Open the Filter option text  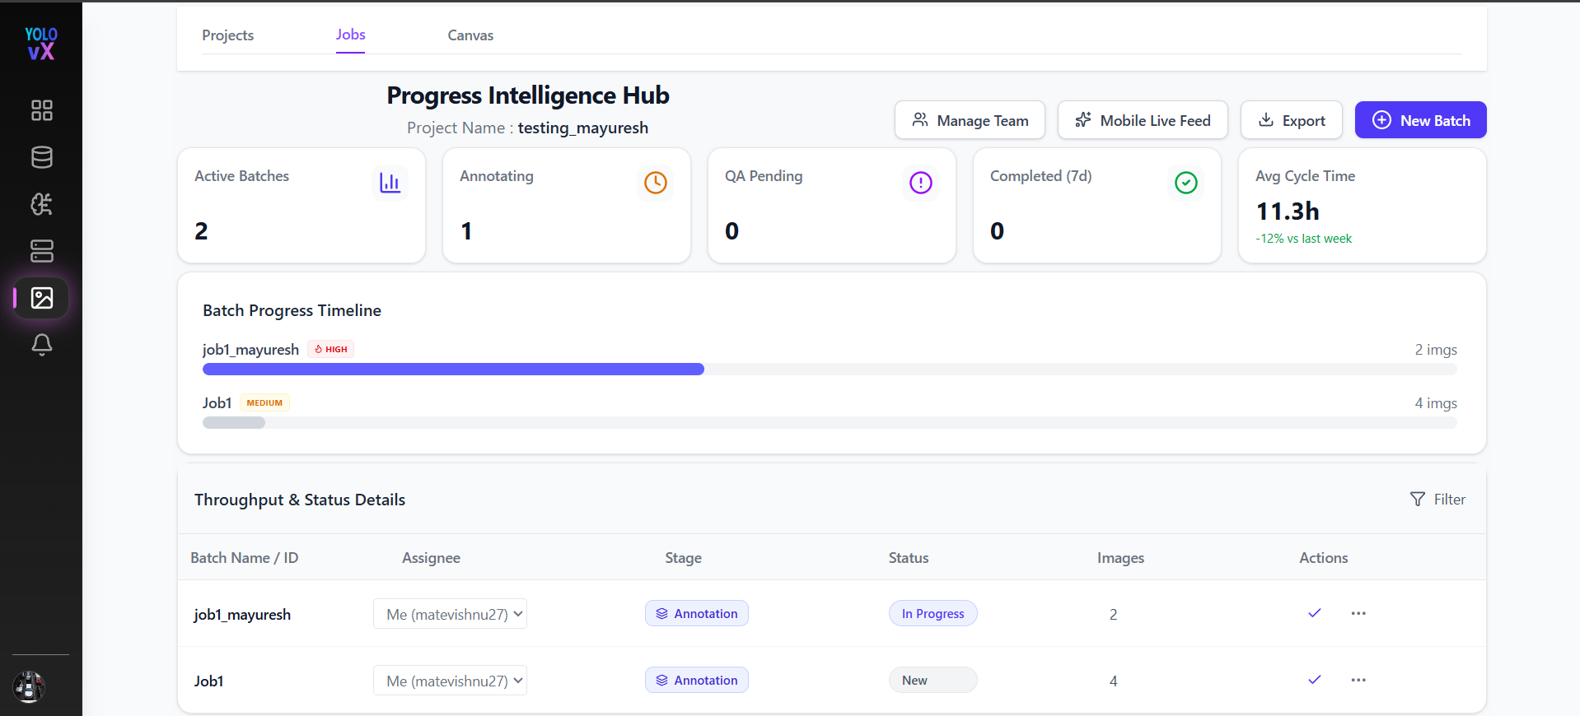pos(1450,500)
